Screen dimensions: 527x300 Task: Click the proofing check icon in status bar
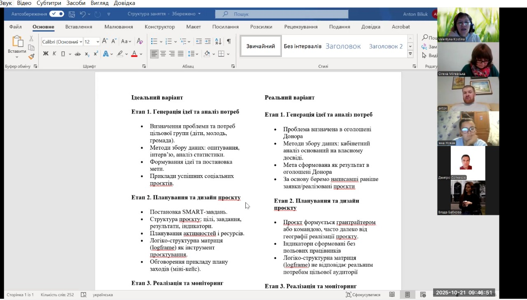coord(84,295)
